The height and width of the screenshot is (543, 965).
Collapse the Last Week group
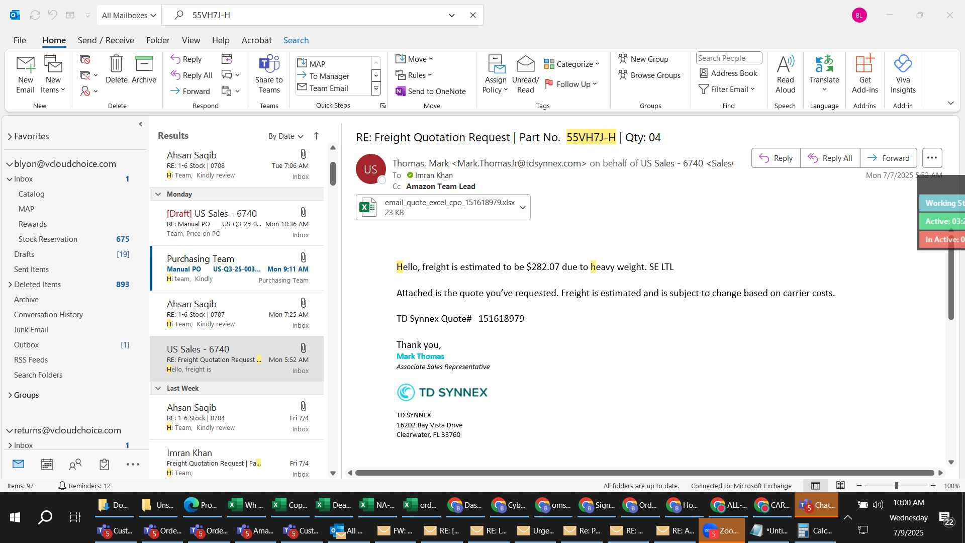tap(158, 388)
